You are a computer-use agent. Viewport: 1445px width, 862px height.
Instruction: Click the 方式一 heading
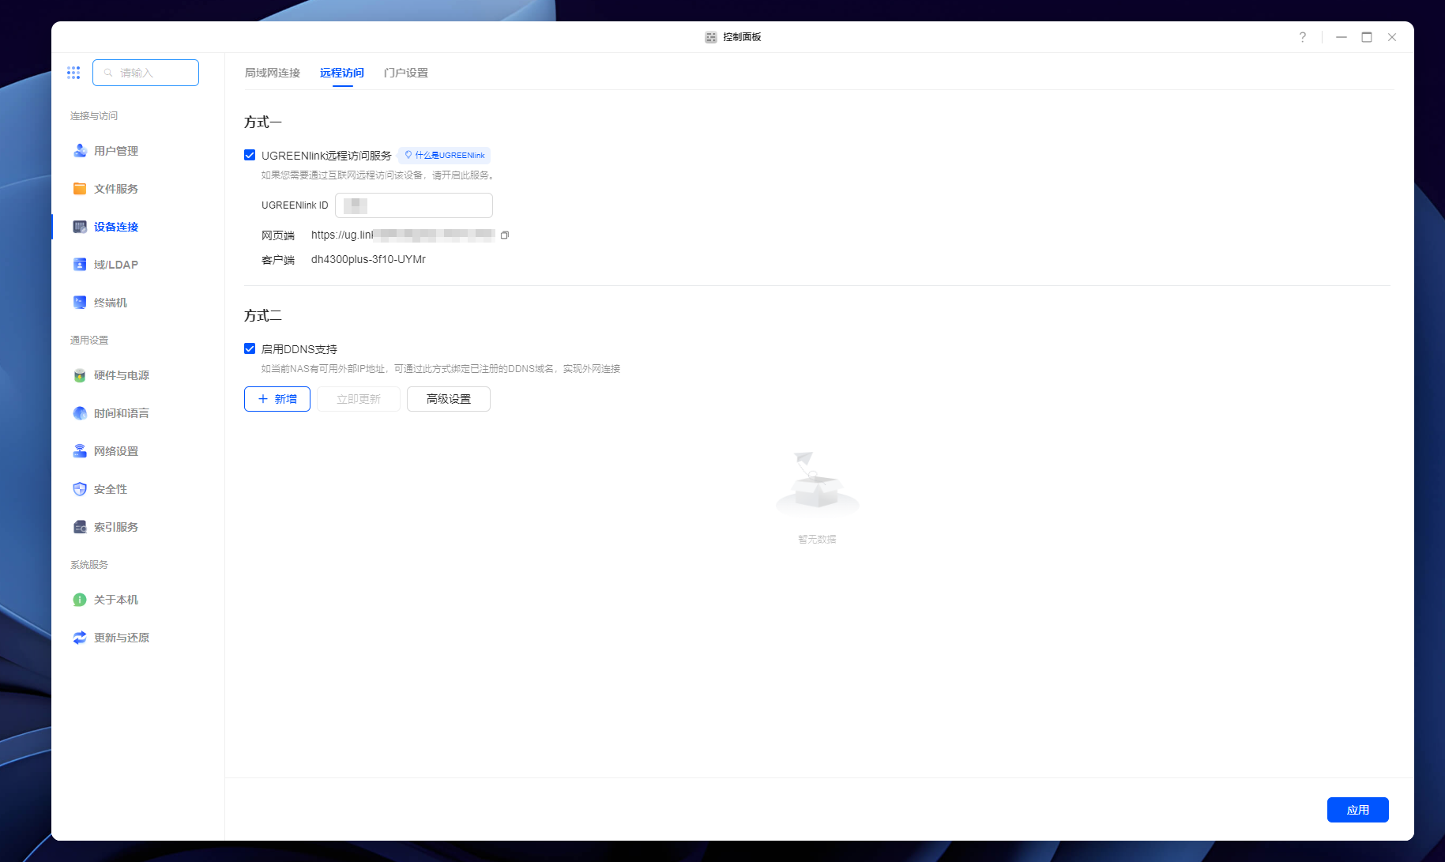point(263,122)
